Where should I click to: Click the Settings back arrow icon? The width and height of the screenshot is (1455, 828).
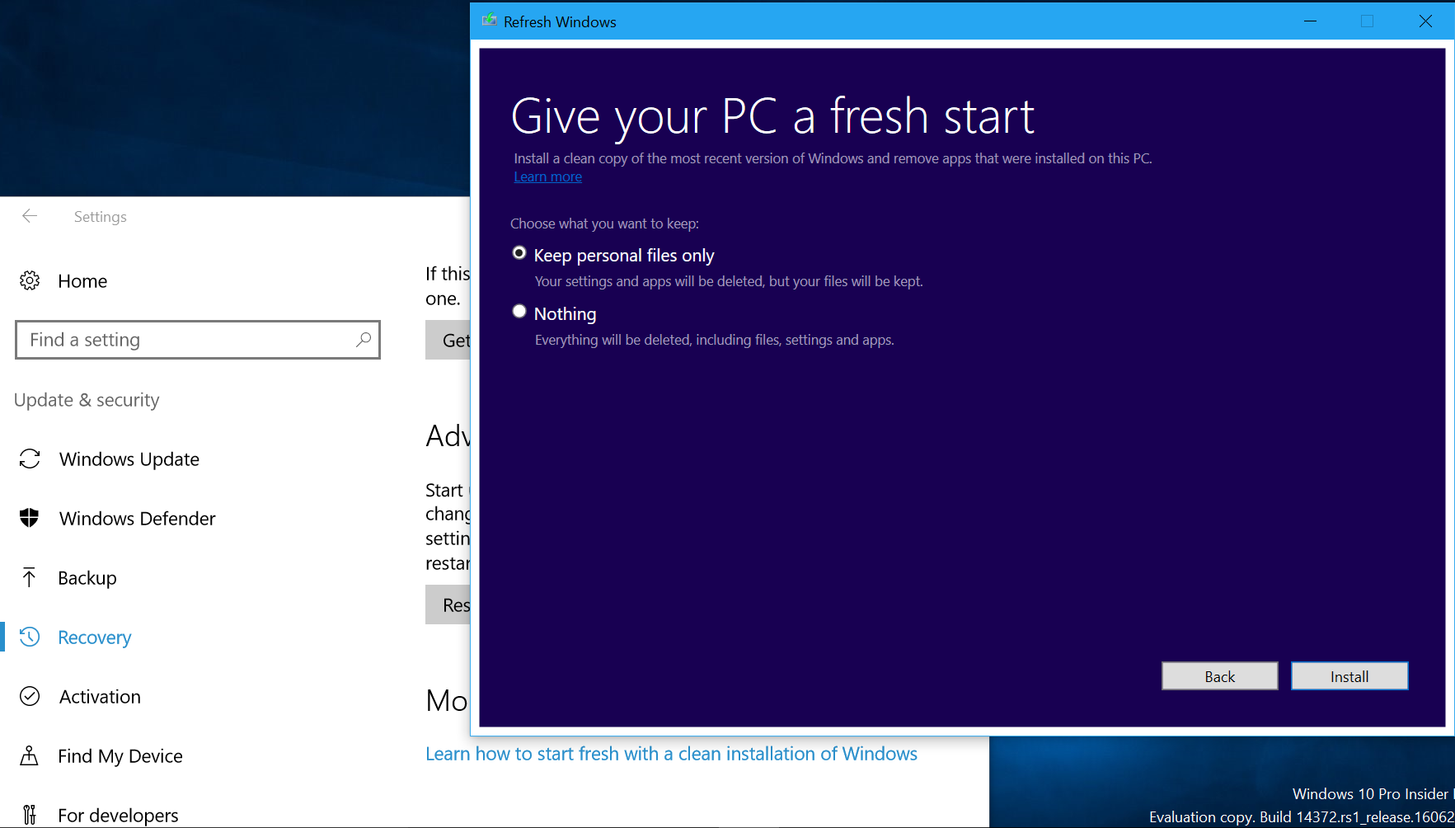[30, 216]
